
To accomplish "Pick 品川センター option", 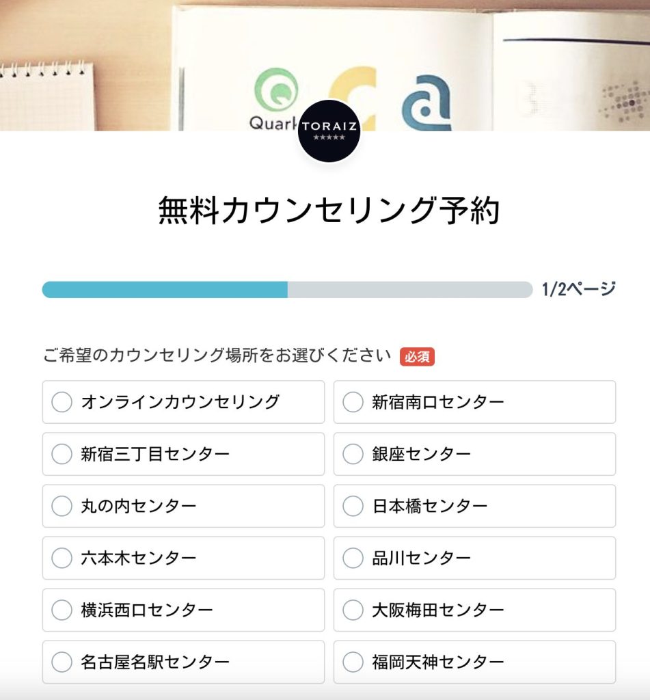I will (353, 558).
